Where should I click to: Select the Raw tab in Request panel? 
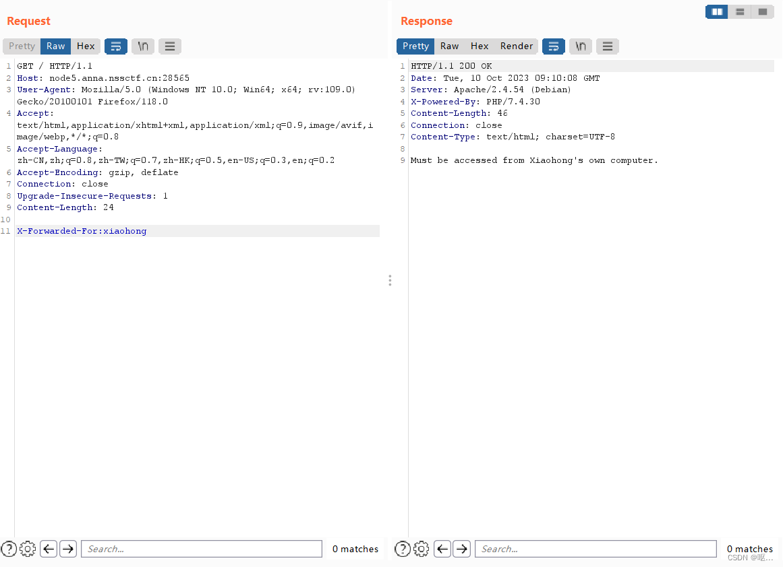pos(55,46)
